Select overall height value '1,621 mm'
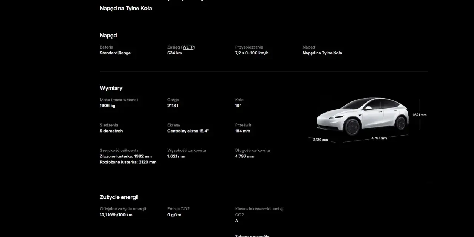The image size is (474, 237). (x=176, y=156)
